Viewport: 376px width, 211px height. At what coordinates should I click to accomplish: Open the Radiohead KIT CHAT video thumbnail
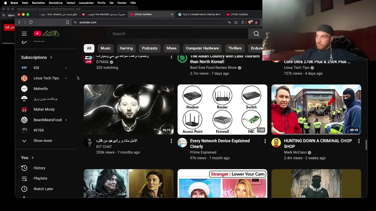pyautogui.click(x=129, y=110)
